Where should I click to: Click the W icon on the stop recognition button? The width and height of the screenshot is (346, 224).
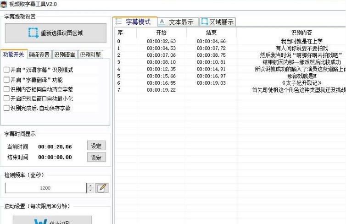point(40,221)
